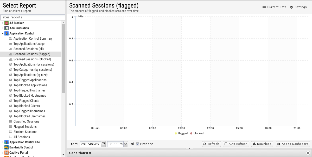Image resolution: width=312 pixels, height=157 pixels.
Task: Click the Filter reports input field
Action: click(x=33, y=17)
